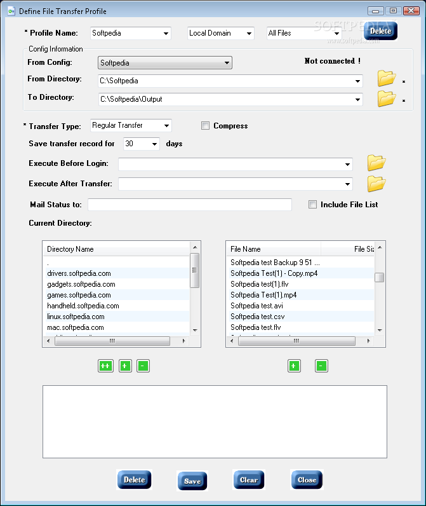Enable the Compress checkbox

[205, 125]
